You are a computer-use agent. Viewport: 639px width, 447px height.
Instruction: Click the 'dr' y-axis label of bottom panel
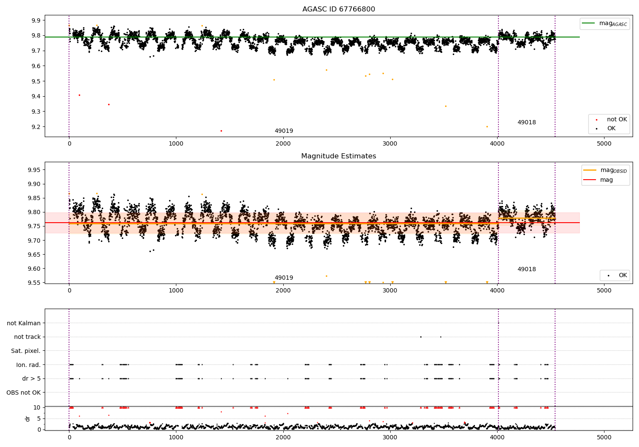pos(28,418)
